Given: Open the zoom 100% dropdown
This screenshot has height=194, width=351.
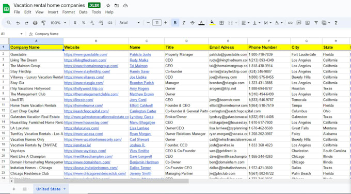Looking at the screenshot, I should coord(58,23).
